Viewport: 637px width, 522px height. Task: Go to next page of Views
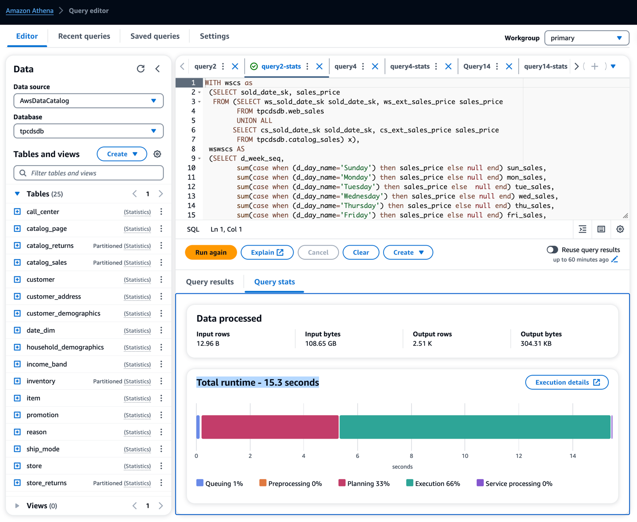point(161,506)
